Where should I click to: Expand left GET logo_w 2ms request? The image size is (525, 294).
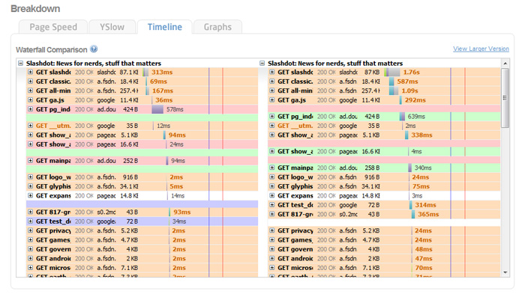point(31,177)
